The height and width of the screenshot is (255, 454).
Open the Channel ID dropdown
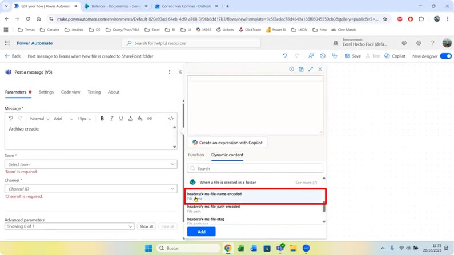[91, 189]
